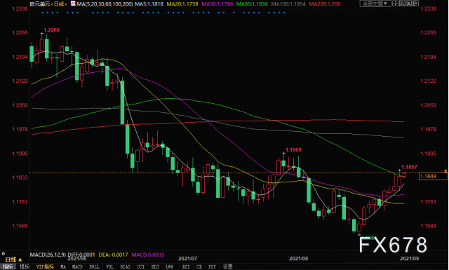Select the VOL indicator button

(x=109, y=267)
